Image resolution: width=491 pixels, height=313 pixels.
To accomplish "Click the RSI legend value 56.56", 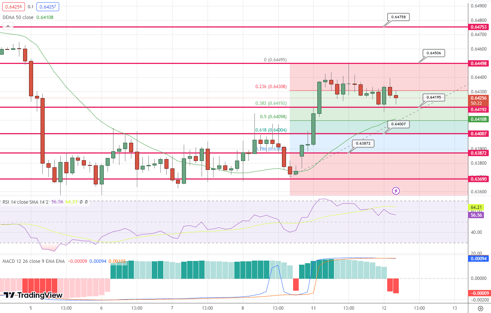I will click(x=57, y=202).
